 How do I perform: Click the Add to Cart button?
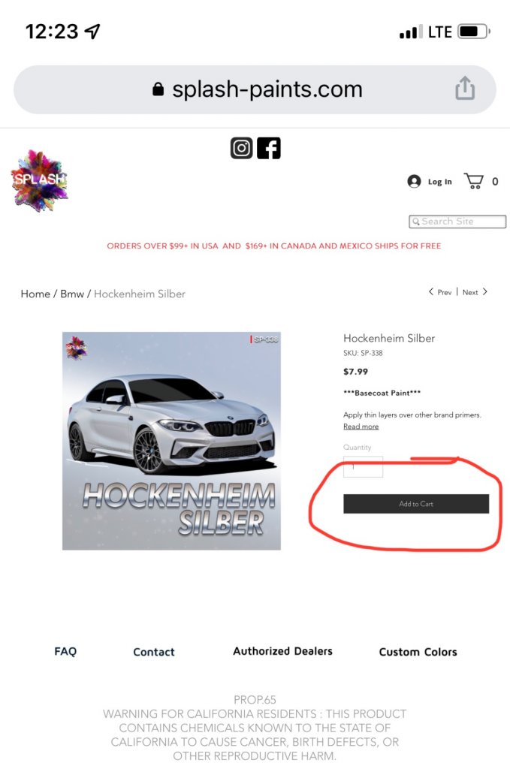416,504
